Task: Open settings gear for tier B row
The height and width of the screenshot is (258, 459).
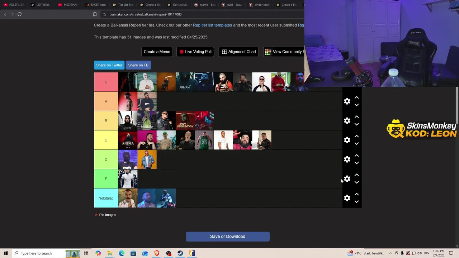Action: coord(347,121)
